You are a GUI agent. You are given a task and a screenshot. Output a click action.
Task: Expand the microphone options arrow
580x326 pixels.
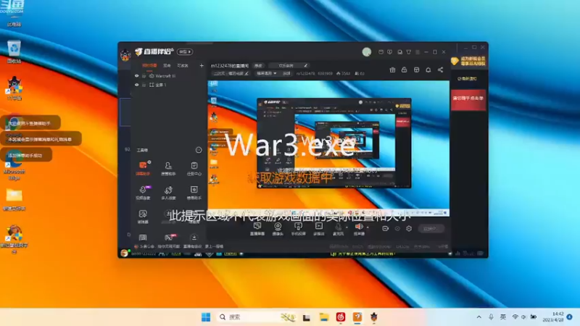pyautogui.click(x=347, y=227)
